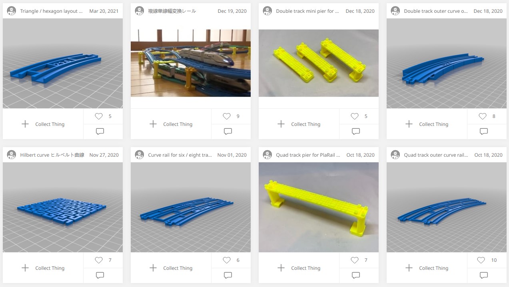Open the Hilbert curve ヒルベルト曲線 title link
The image size is (509, 287).
point(52,155)
